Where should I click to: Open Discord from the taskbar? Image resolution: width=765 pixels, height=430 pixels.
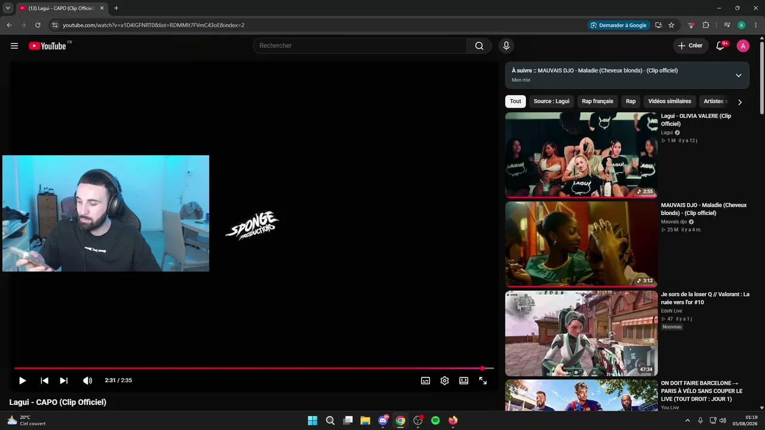click(x=383, y=420)
